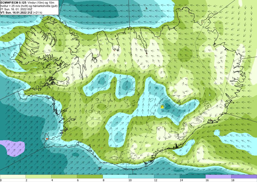The width and height of the screenshot is (257, 182).
Task: Click the legend label 18
Action: pyautogui.click(x=233, y=180)
